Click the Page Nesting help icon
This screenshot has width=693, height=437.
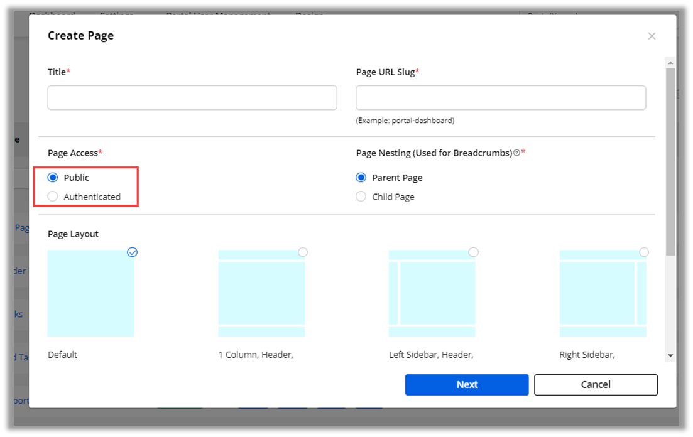tap(516, 153)
